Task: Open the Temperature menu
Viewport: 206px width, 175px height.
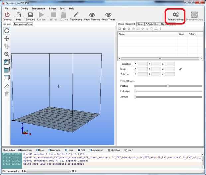Action: [x=38, y=8]
